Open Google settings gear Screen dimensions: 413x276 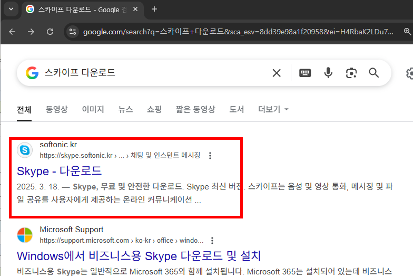pos(410,73)
